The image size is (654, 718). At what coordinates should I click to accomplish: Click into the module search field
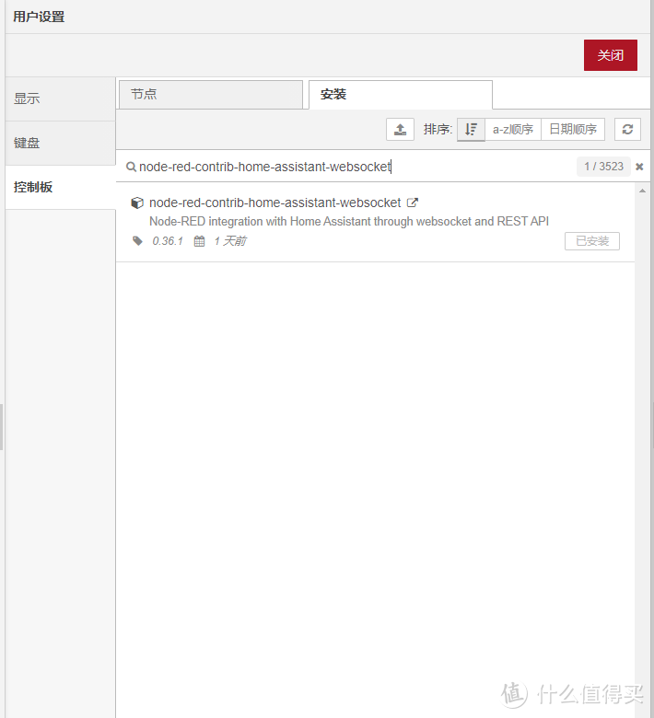tap(350, 167)
